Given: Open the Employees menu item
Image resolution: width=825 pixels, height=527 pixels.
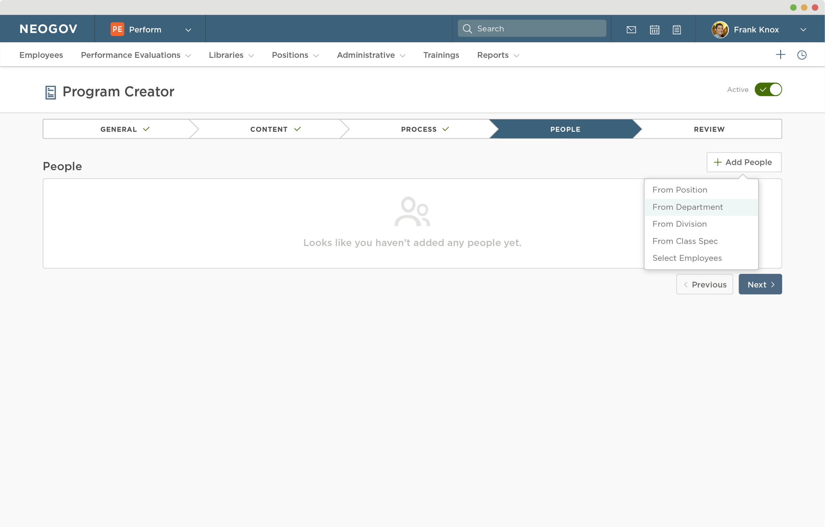Looking at the screenshot, I should click(41, 55).
